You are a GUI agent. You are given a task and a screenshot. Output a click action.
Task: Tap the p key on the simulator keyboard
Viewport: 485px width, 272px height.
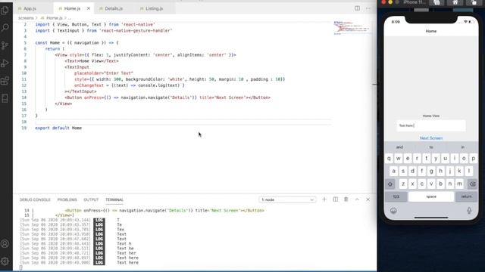pyautogui.click(x=473, y=159)
